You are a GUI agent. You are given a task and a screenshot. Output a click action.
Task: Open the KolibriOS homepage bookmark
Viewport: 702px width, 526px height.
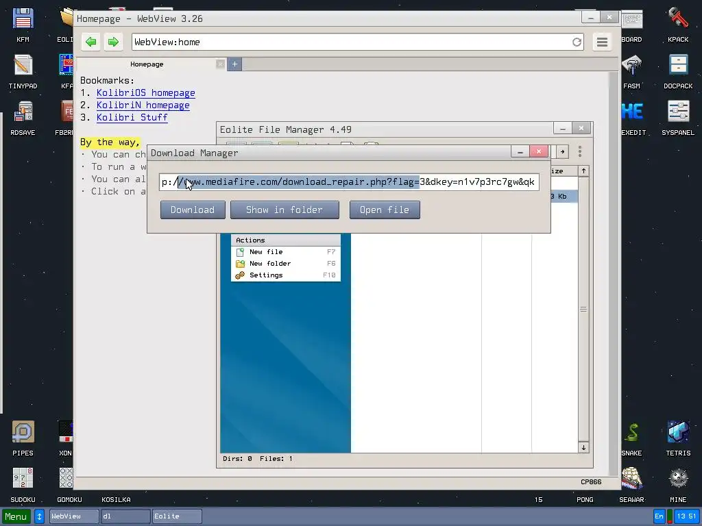tap(146, 92)
